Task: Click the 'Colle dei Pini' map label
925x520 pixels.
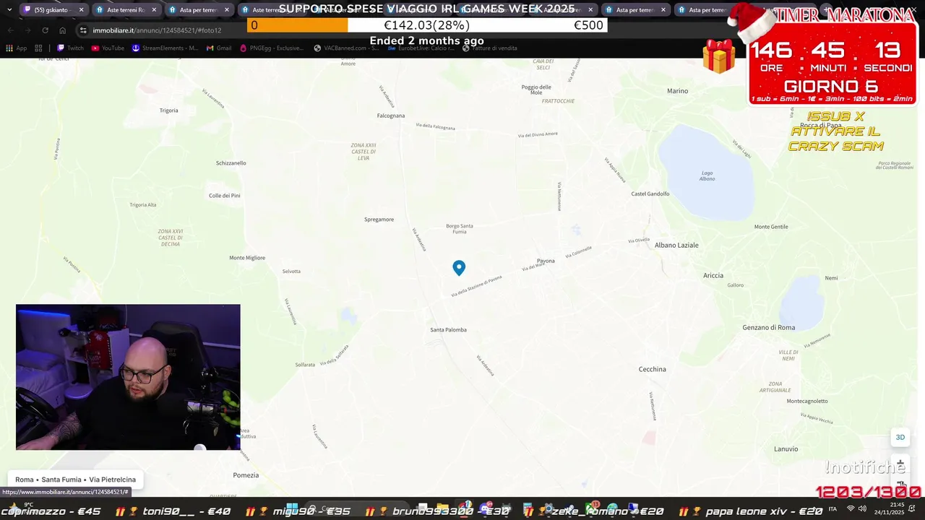Action: coord(224,196)
